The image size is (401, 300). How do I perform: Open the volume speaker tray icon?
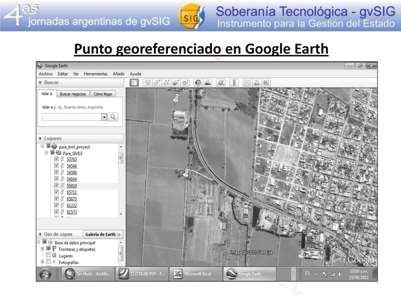tap(340, 274)
